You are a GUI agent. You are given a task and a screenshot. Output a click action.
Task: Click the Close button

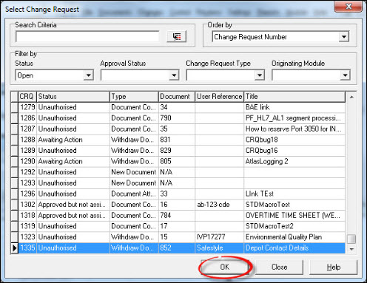point(279,267)
